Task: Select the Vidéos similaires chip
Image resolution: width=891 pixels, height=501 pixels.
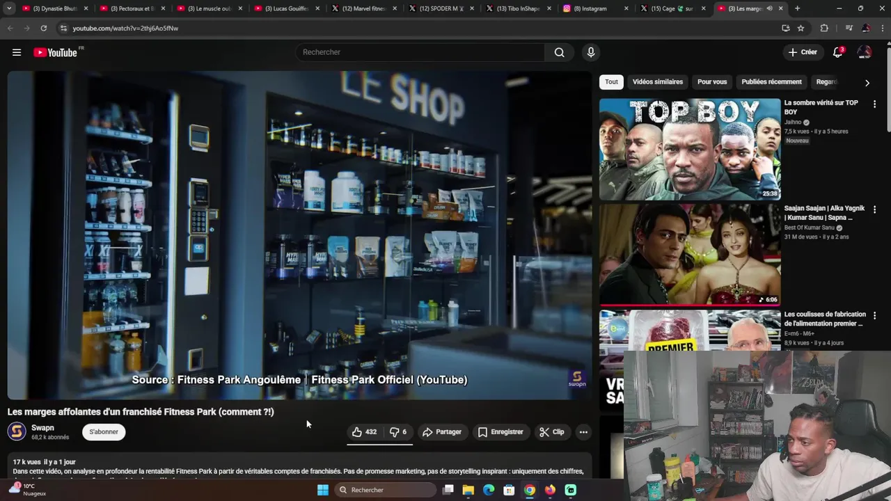Action: click(x=657, y=82)
